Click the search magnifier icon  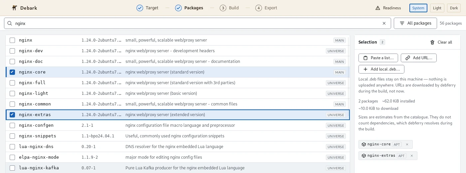tap(10, 23)
